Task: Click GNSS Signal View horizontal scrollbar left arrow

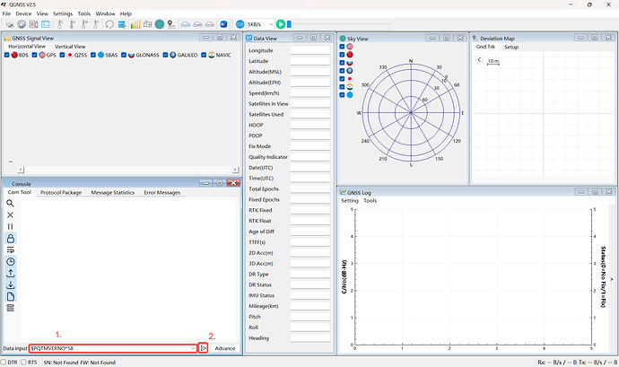Action: point(21,170)
